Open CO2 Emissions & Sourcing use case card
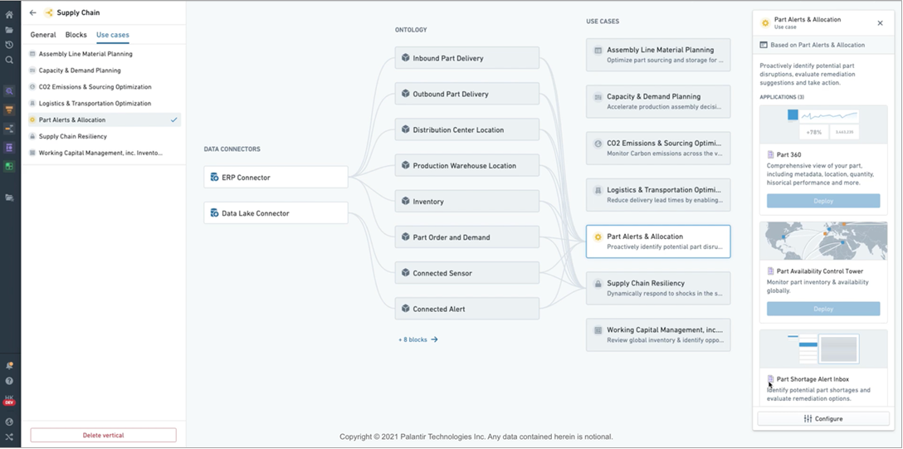This screenshot has width=903, height=449. pos(658,148)
